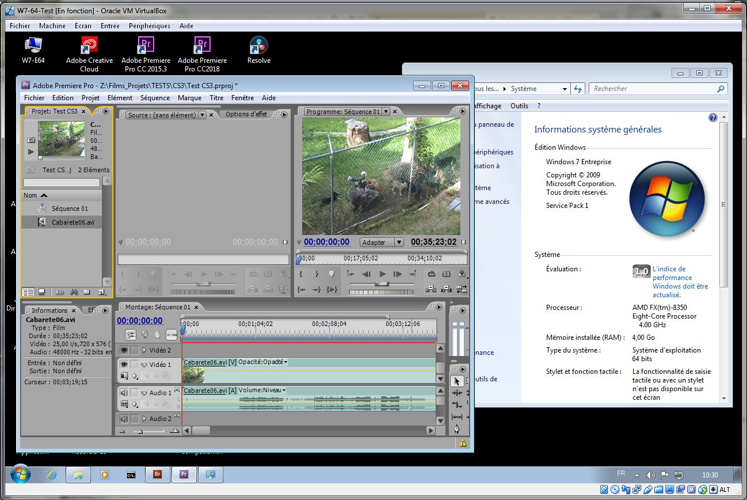Image resolution: width=747 pixels, height=500 pixels.
Task: Click Find binoculars icon in Project panel
Action: [74, 292]
